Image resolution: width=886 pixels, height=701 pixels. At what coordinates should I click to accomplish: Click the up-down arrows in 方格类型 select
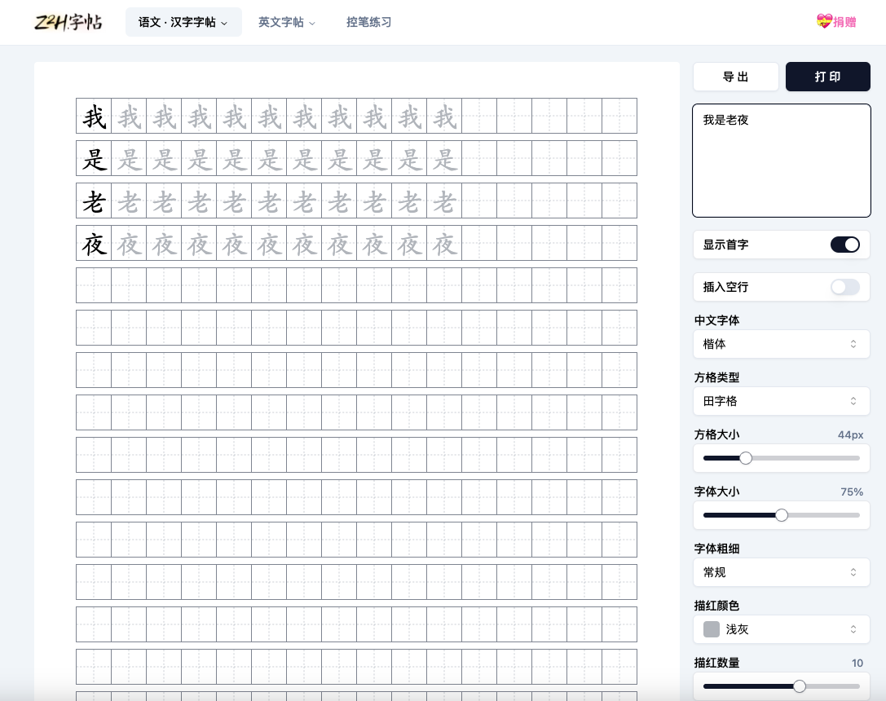tap(853, 401)
